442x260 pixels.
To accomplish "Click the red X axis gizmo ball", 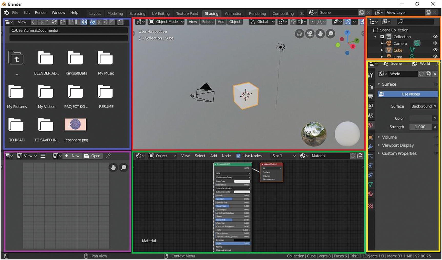I will click(353, 46).
